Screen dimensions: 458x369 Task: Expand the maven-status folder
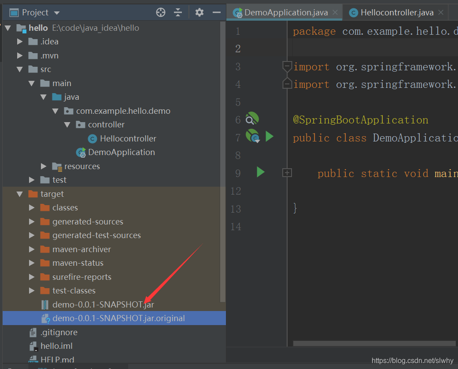[x=32, y=263]
